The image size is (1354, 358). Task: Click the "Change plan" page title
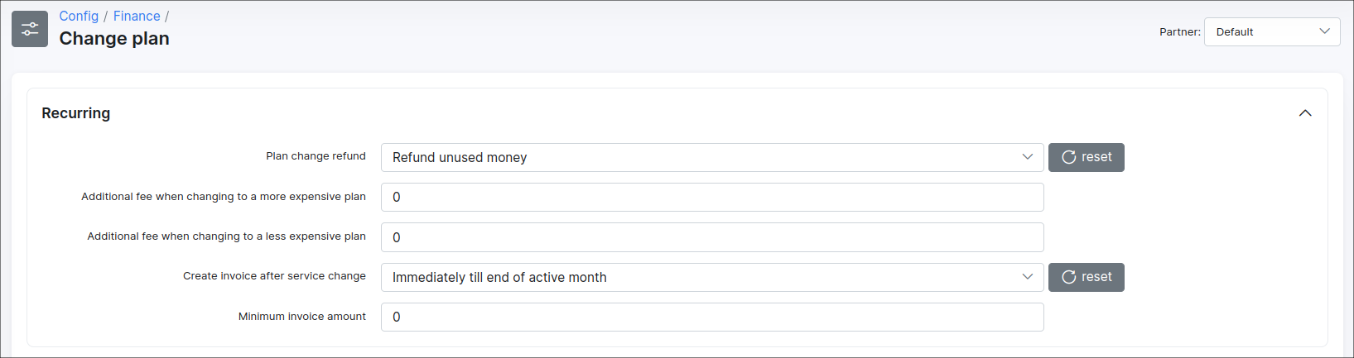tap(114, 39)
